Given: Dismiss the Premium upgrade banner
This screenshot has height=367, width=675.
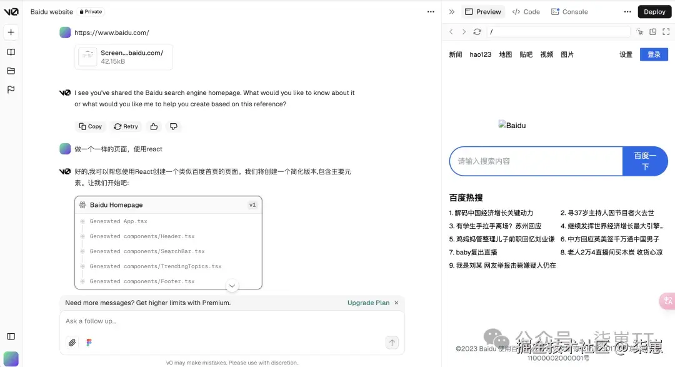Looking at the screenshot, I should (396, 303).
